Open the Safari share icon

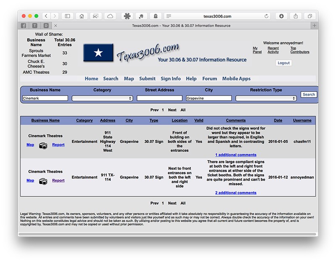pos(296,16)
